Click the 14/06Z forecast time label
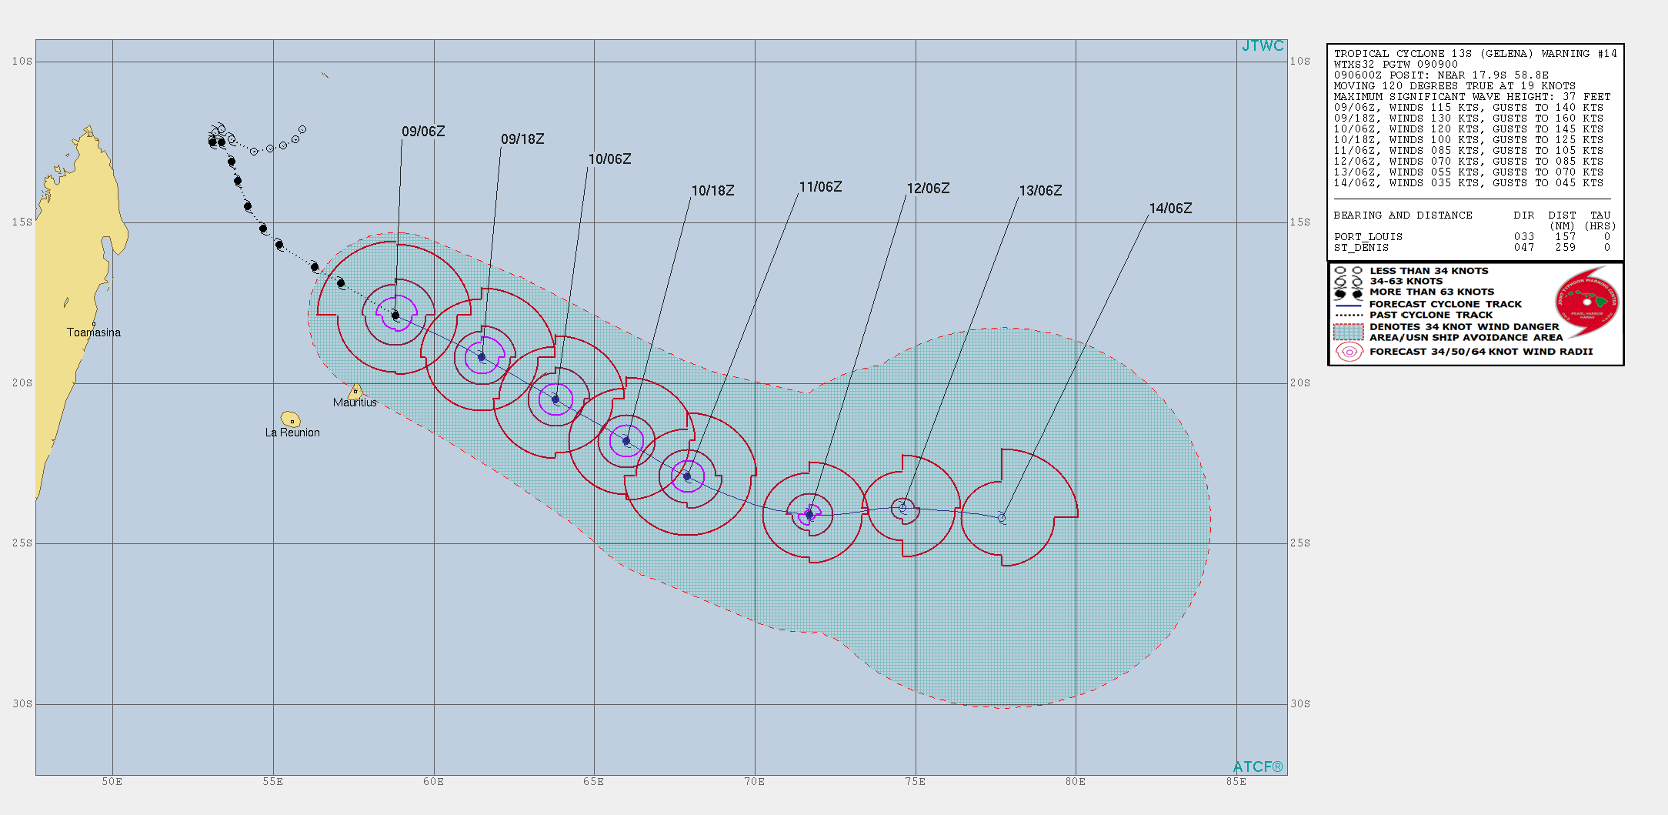 (1170, 209)
